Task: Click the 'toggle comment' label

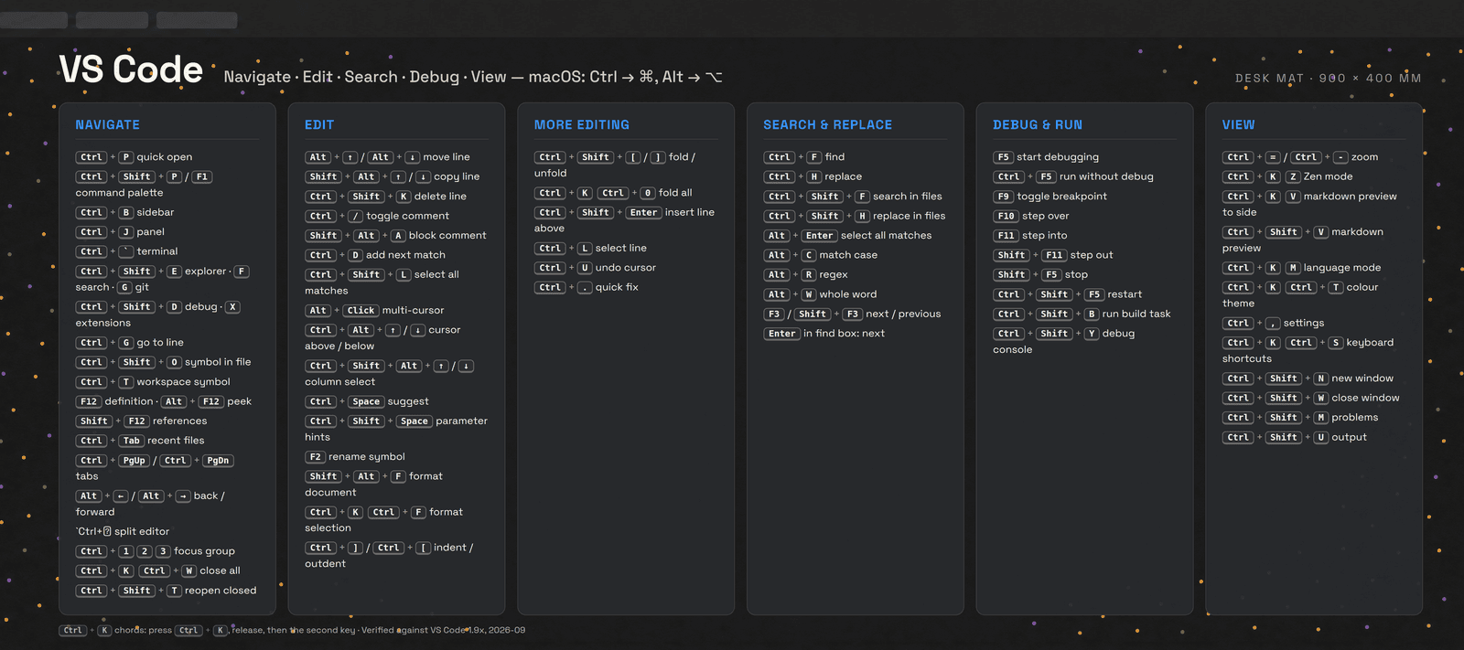Action: 407,216
